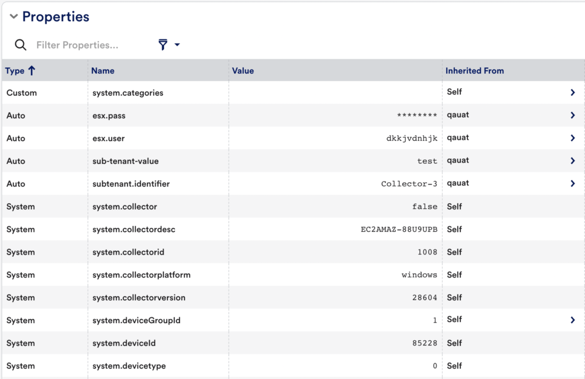Screen dimensions: 585x379
Task: Open the system.deviceGroupId row arrow
Action: pyautogui.click(x=572, y=320)
